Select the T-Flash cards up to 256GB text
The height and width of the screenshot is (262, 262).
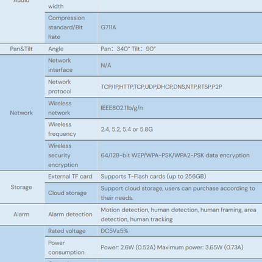click(154, 177)
